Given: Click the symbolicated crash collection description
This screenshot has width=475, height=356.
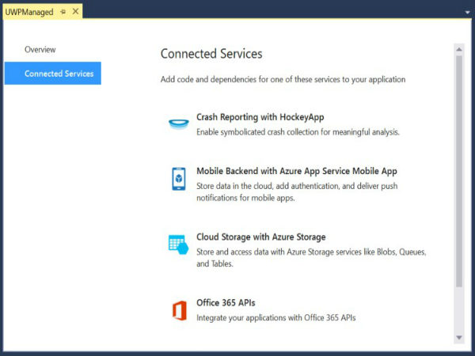Looking at the screenshot, I should click(x=298, y=132).
